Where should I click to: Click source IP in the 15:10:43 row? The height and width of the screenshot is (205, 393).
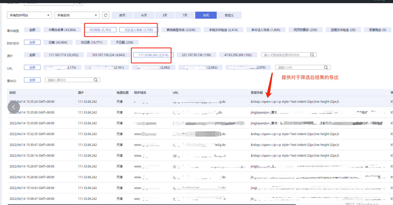click(x=87, y=188)
